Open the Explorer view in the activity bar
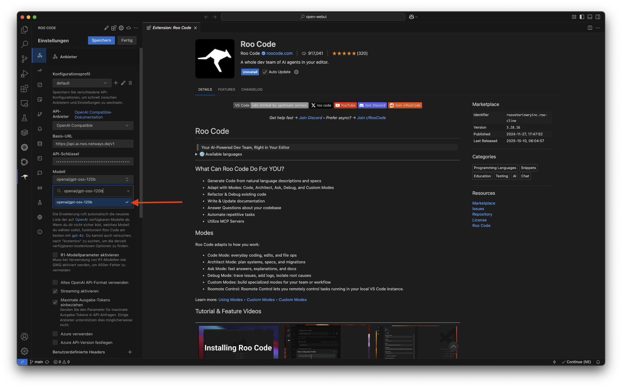This screenshot has height=388, width=622. [x=24, y=29]
